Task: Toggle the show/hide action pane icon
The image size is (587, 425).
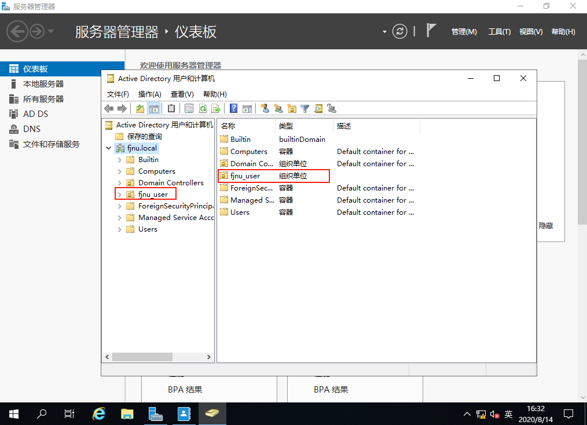Action: (x=247, y=109)
